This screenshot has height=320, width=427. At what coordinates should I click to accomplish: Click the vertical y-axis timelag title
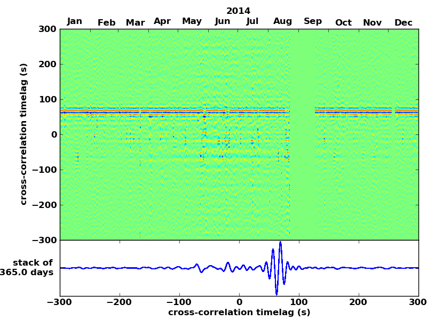pos(23,134)
